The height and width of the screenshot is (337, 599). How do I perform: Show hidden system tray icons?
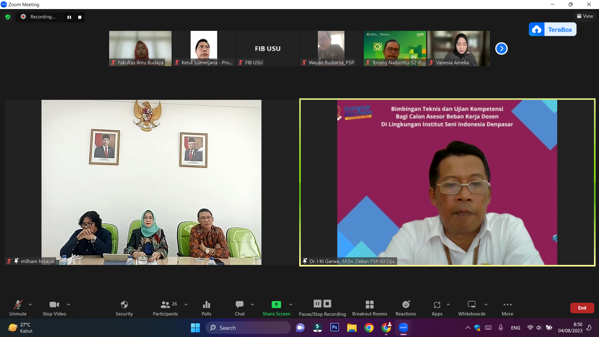pos(468,328)
